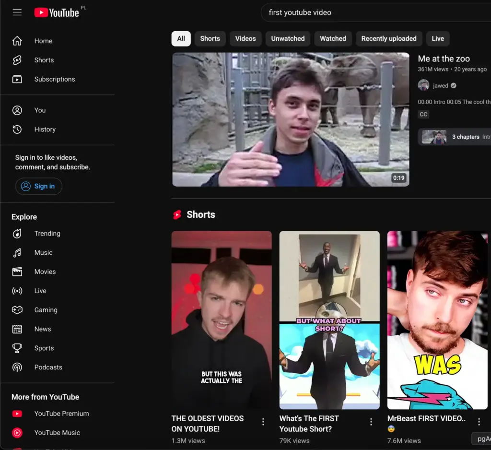Select the Music note icon

pos(17,252)
